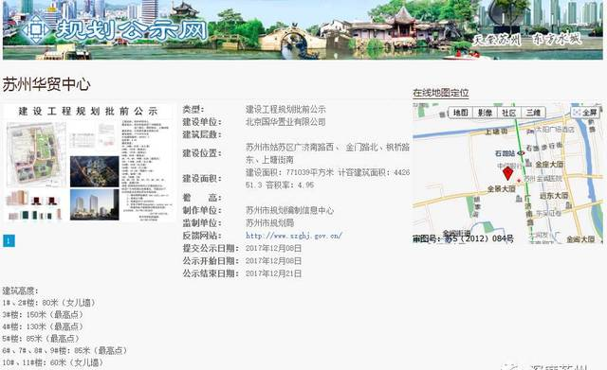Open the 在线地图定位 link

tap(440, 93)
